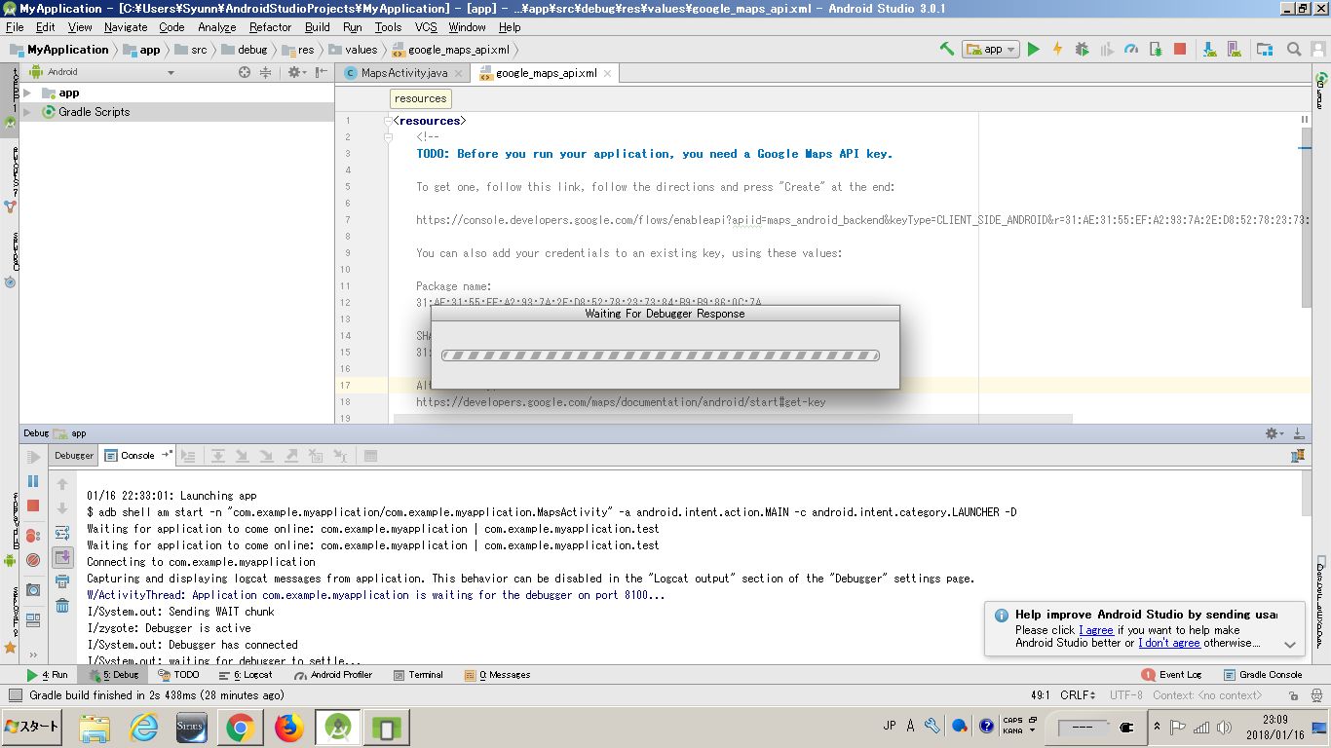The height and width of the screenshot is (748, 1331).
Task: Open the Refactor menu
Action: tap(270, 27)
